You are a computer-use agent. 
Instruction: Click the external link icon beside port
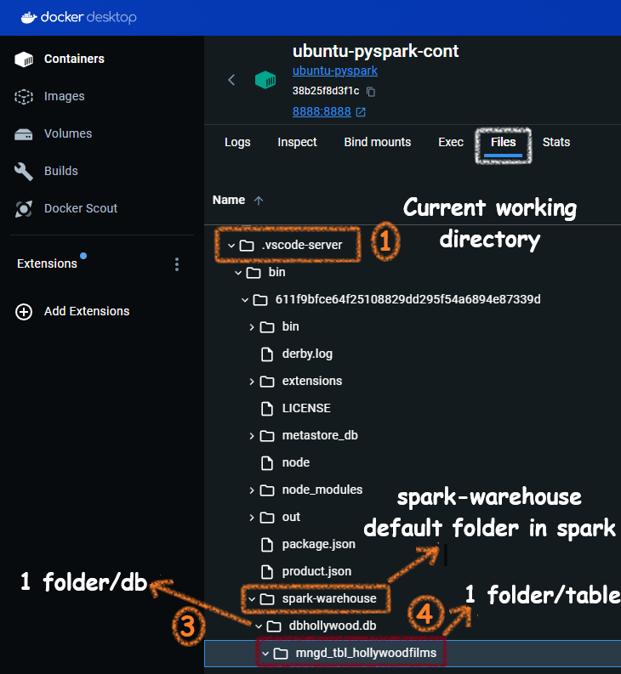point(361,112)
